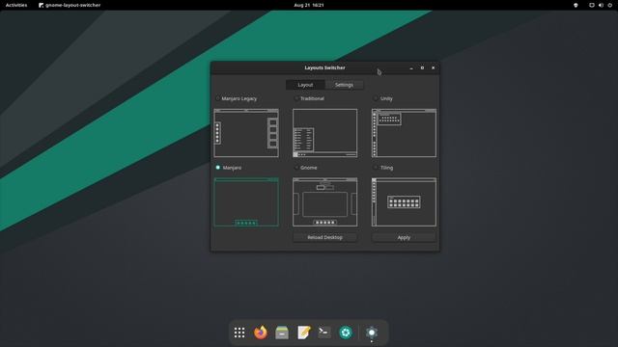The image size is (618, 347).
Task: Click the Unity layout preview image
Action: pos(404,133)
